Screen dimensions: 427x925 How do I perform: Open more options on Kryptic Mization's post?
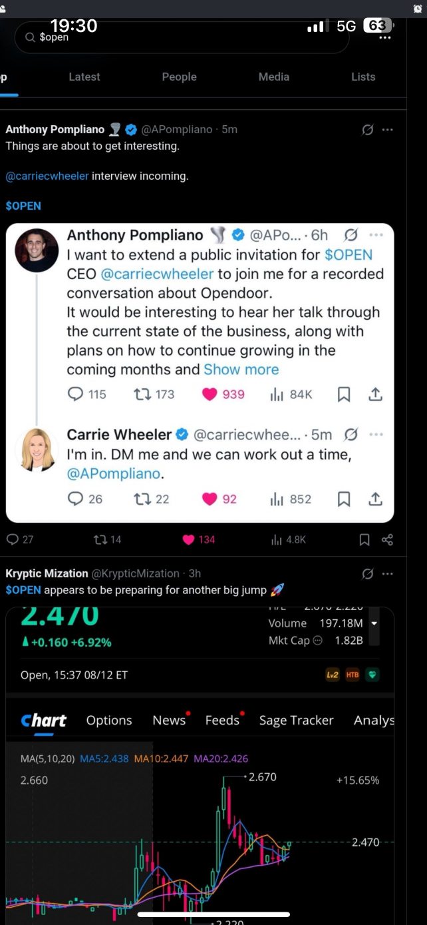[x=388, y=573]
